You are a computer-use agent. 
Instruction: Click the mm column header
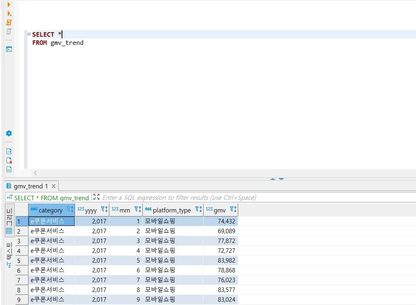click(125, 210)
